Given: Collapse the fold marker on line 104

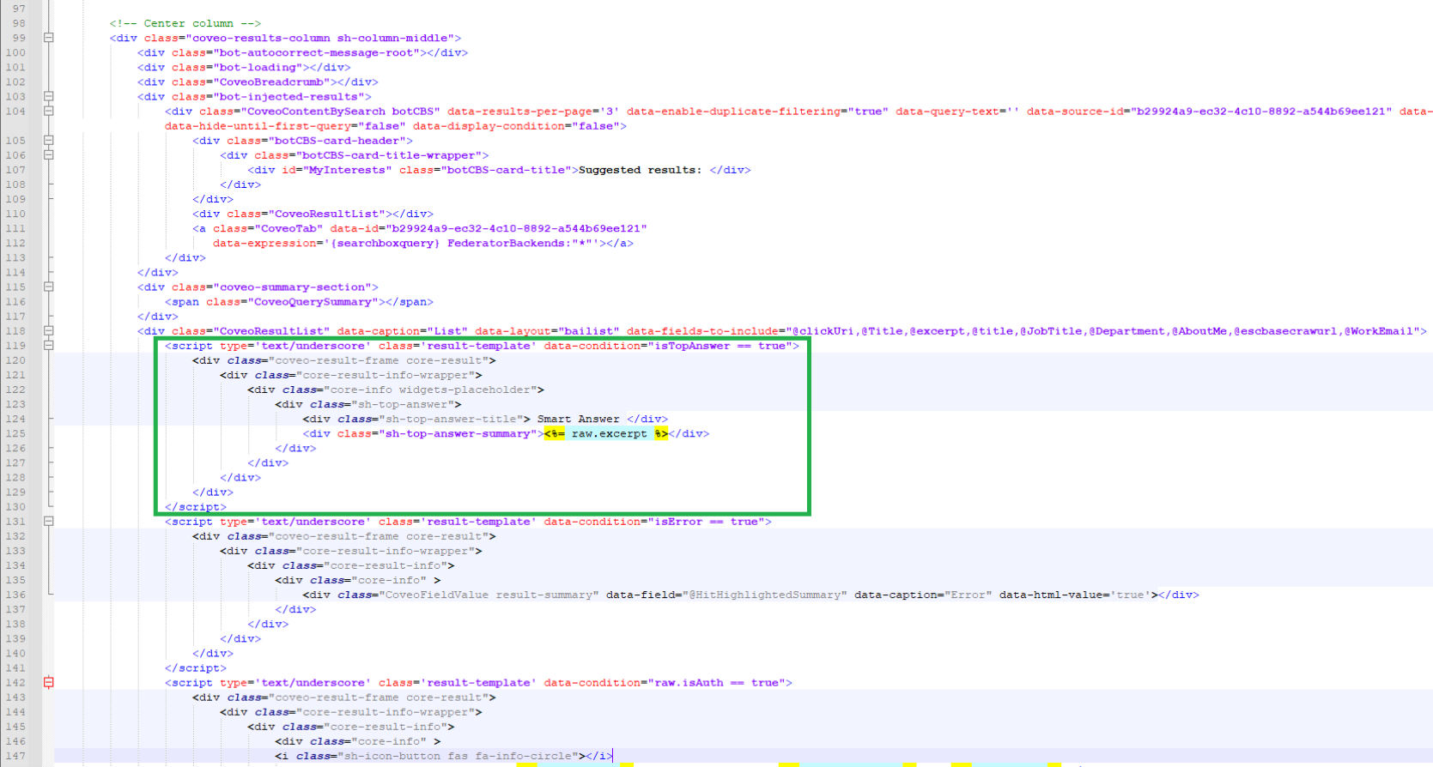Looking at the screenshot, I should click(x=49, y=112).
